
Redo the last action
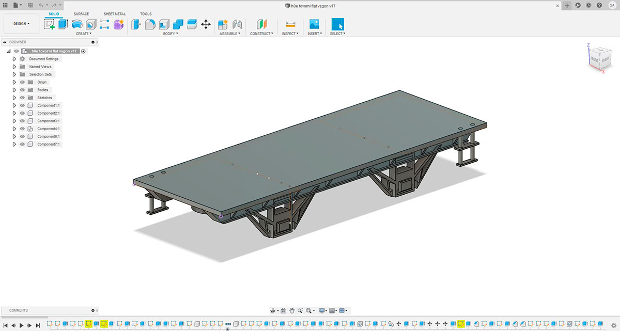point(54,5)
